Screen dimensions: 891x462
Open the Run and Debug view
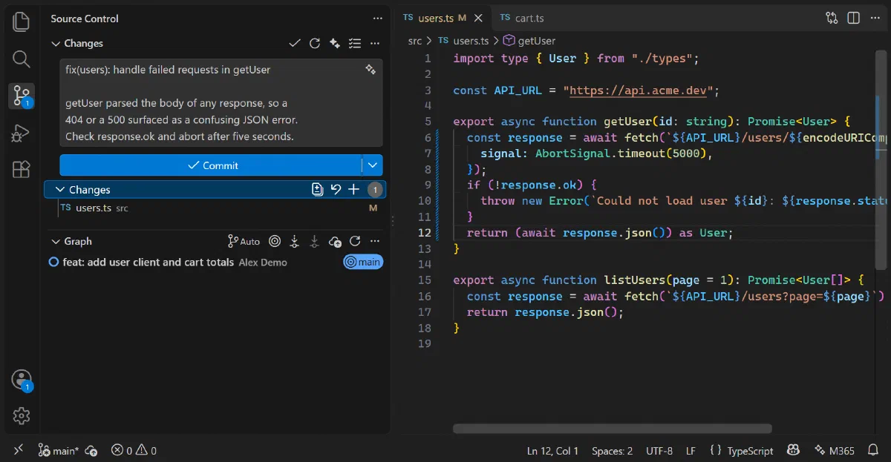point(22,133)
